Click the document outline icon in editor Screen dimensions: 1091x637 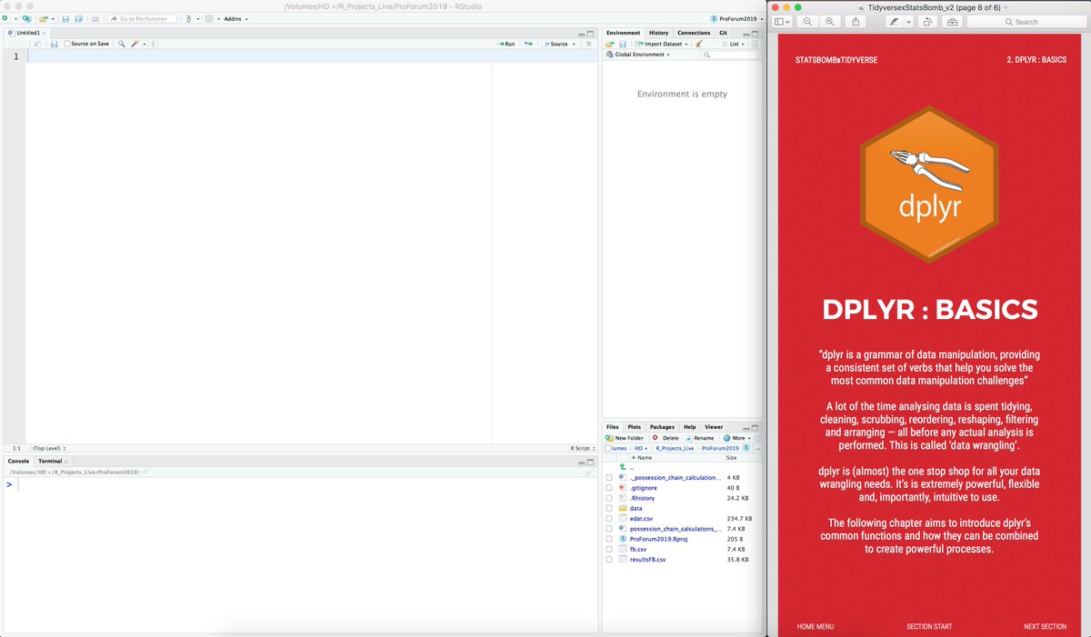click(588, 44)
